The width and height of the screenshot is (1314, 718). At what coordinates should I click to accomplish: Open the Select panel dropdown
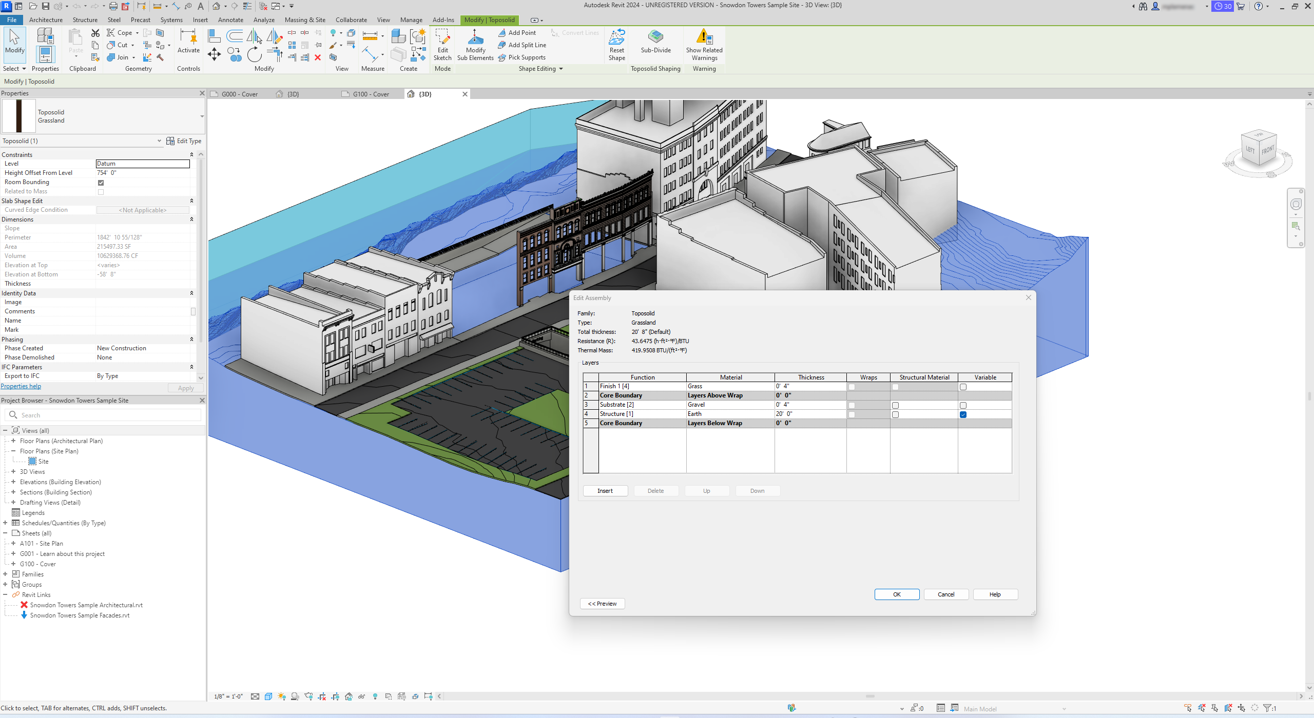pyautogui.click(x=14, y=69)
